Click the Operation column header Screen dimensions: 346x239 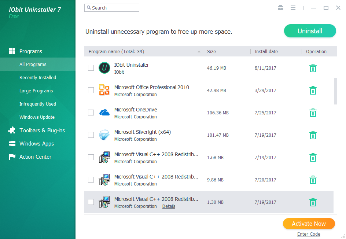pyautogui.click(x=319, y=51)
